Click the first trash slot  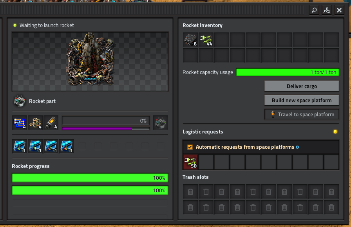pyautogui.click(x=190, y=192)
